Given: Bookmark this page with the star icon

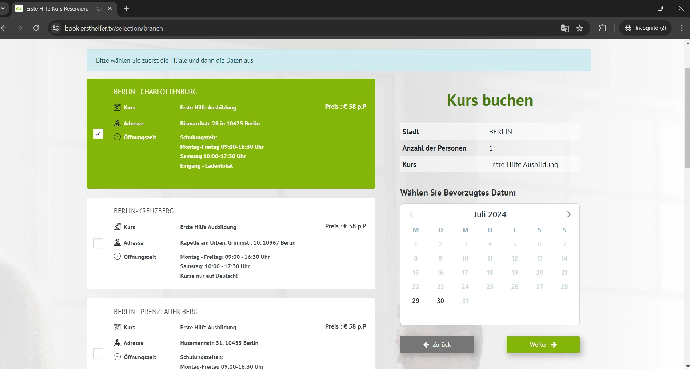Looking at the screenshot, I should click(580, 28).
